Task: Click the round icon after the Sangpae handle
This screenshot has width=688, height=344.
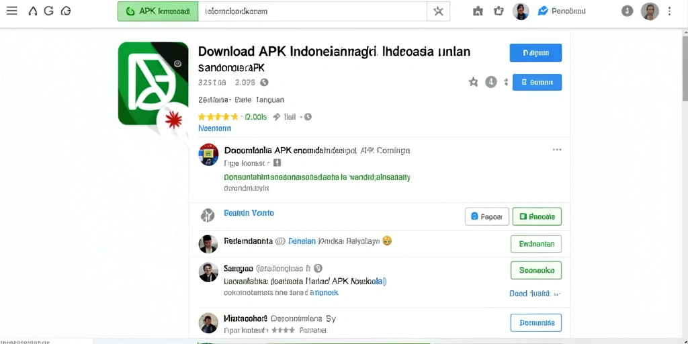Action: (318, 268)
